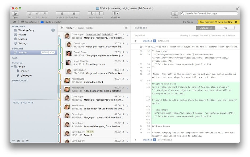Select the master branch under Branches
Viewport: 250px width, 157px height.
pyautogui.click(x=34, y=52)
